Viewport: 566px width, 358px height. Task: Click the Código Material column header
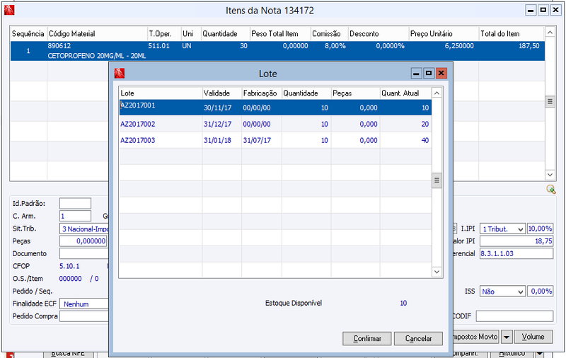(97, 33)
